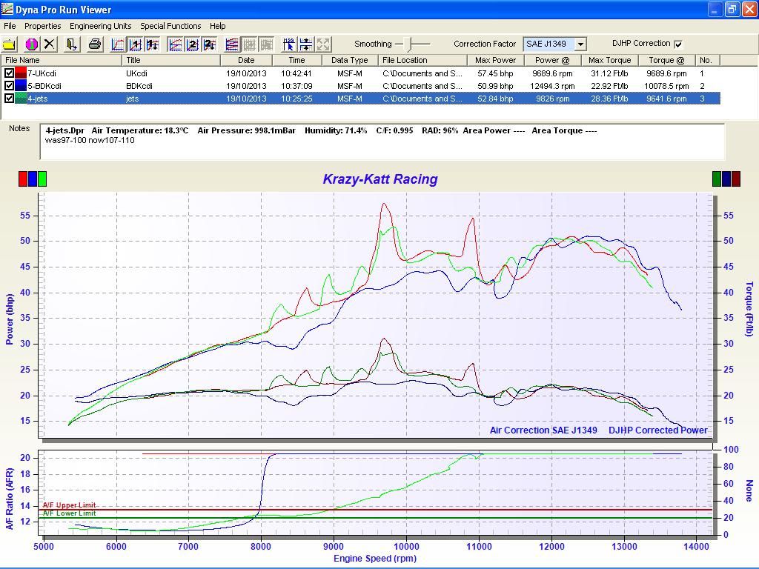Click the multi-line graph icon beside graph 1 arrows
759x569 pixels.
tap(175, 44)
